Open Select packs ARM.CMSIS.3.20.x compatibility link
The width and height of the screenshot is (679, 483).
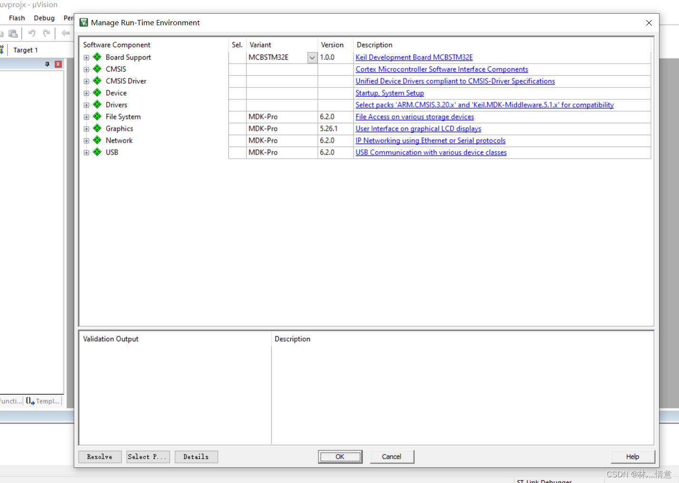484,105
